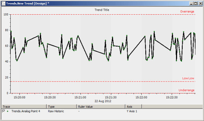
Task: Click the 100 value on the Y axis
Action: pyautogui.click(x=6, y=15)
